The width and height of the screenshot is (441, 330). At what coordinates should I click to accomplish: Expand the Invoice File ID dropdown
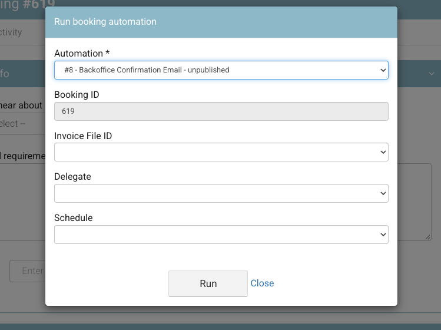[221, 152]
